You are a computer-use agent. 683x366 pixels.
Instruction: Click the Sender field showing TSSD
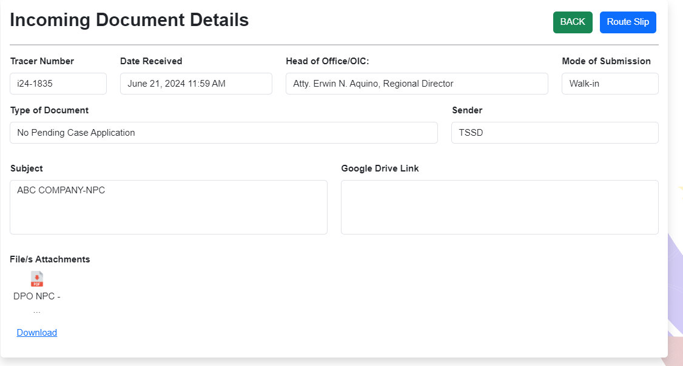(x=555, y=133)
